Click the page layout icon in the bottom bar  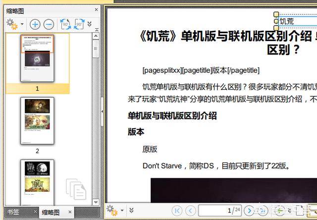(300, 211)
